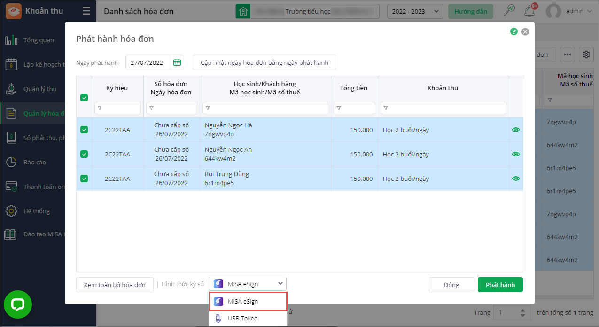Image resolution: width=599 pixels, height=327 pixels.
Task: Open the chat support bubble icon
Action: coord(17,304)
